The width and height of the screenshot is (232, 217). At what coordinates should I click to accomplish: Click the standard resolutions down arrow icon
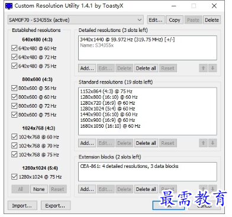[212, 143]
